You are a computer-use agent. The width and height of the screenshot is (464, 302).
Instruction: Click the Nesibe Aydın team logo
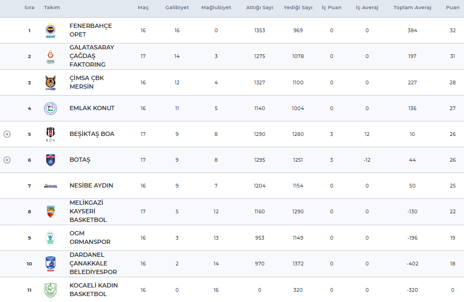pyautogui.click(x=51, y=186)
